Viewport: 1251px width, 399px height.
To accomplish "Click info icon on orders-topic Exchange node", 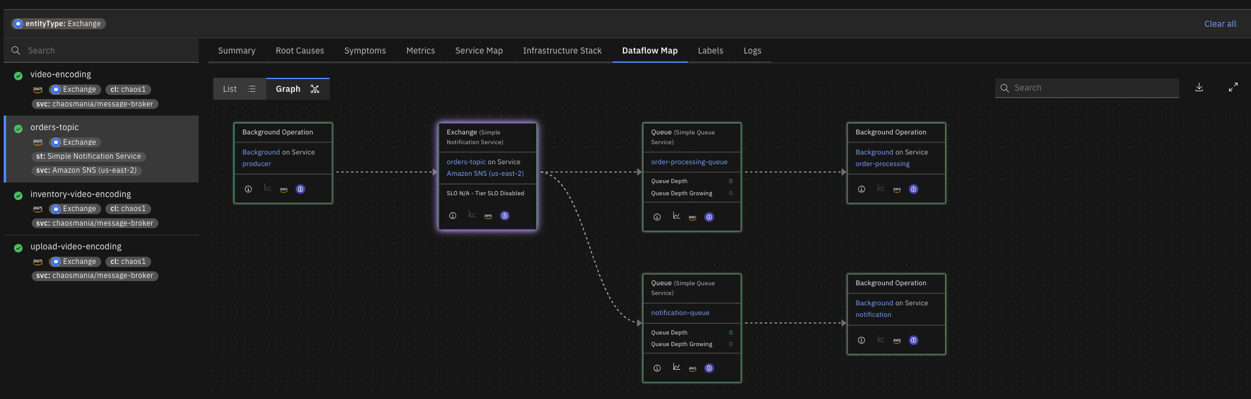I will (x=453, y=216).
